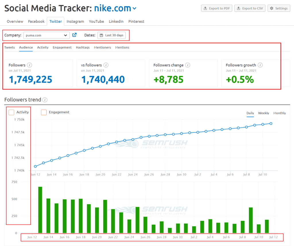
Task: Click the 1,740,440 vs followers value
Action: (x=103, y=80)
